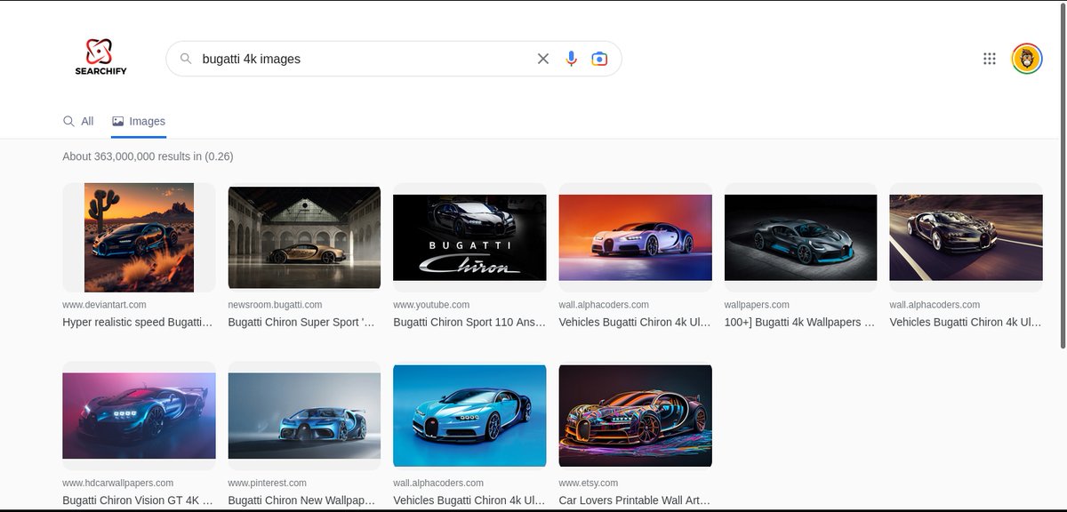Clear the search query with the X icon
This screenshot has width=1067, height=512.
click(543, 59)
